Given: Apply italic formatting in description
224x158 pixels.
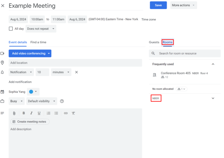Looking at the screenshot, I should coord(31,113).
